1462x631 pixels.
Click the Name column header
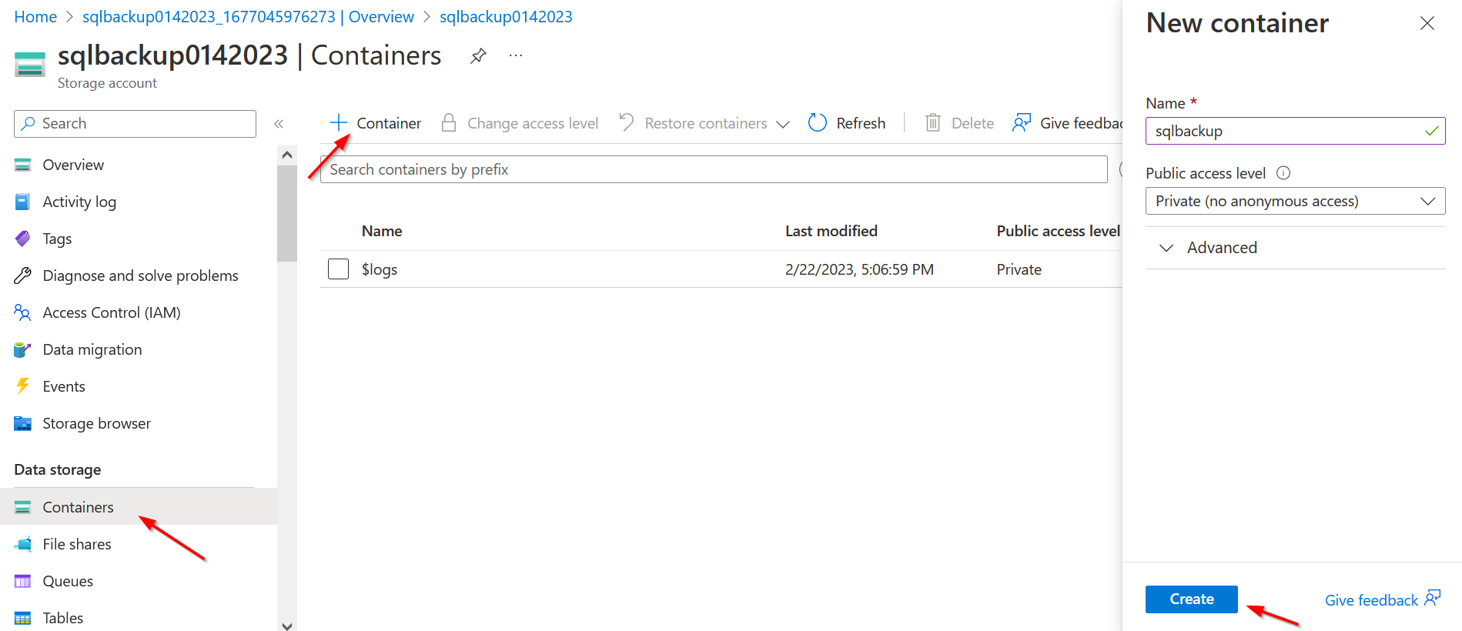382,231
